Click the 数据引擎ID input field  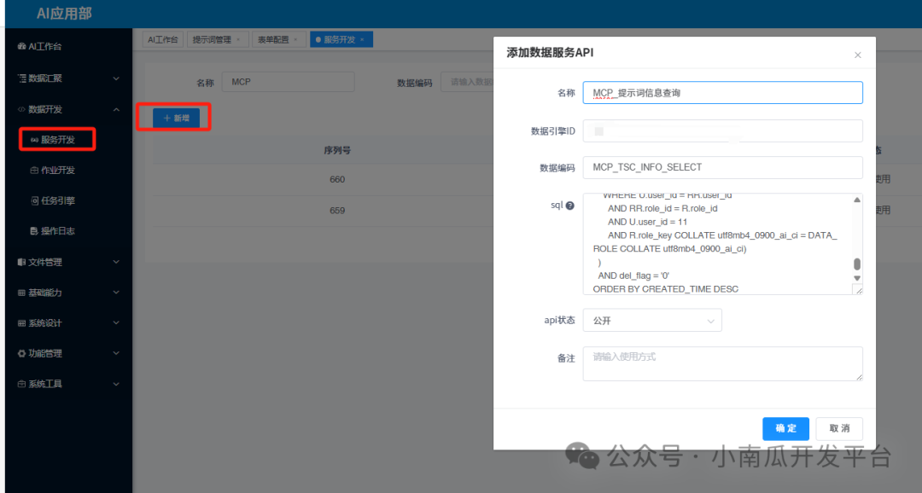(x=723, y=131)
